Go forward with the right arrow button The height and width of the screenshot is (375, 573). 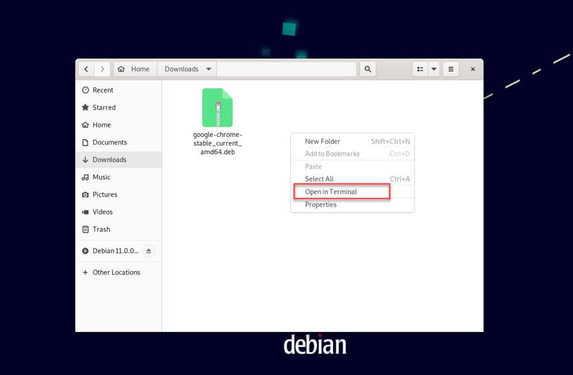point(102,69)
